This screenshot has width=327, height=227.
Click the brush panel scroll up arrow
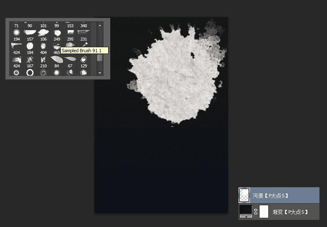[100, 26]
